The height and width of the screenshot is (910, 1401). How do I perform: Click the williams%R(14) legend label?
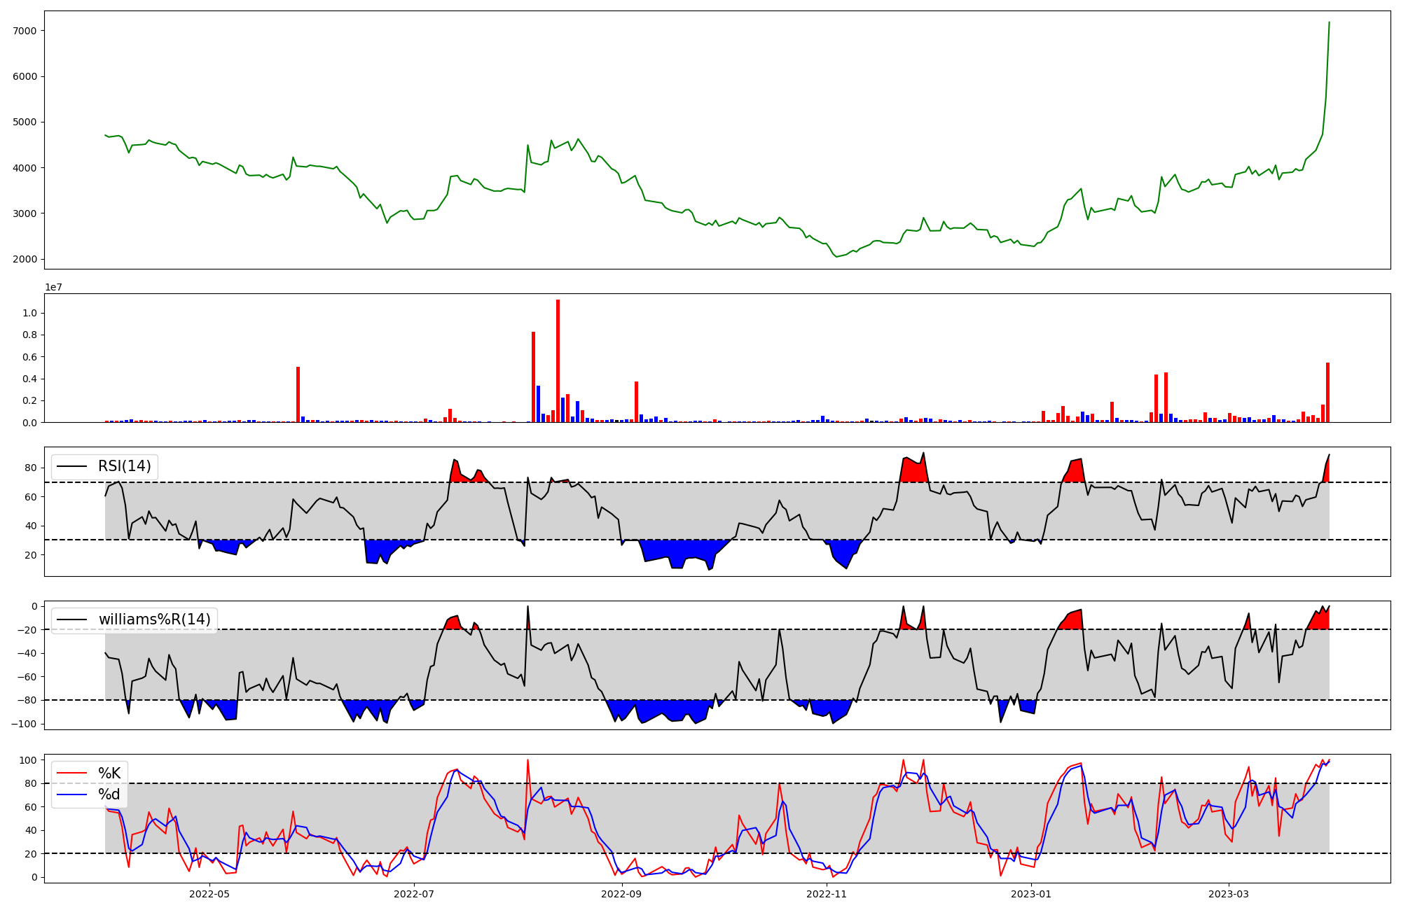(x=154, y=619)
